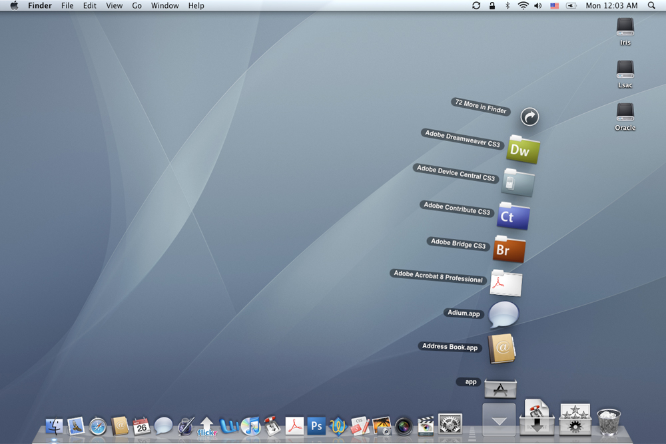Open the File menu

[67, 5]
